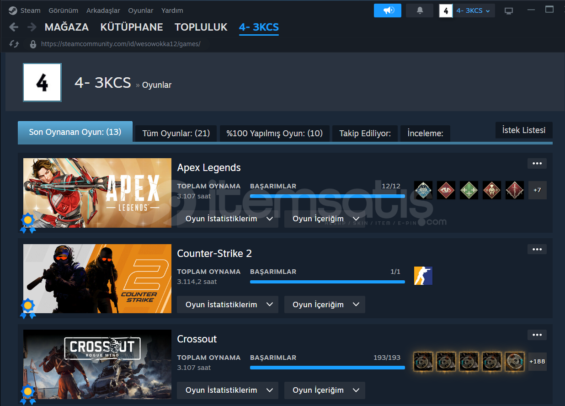Click the Counter-Strike 2 achievement icon
565x406 pixels.
pyautogui.click(x=423, y=276)
